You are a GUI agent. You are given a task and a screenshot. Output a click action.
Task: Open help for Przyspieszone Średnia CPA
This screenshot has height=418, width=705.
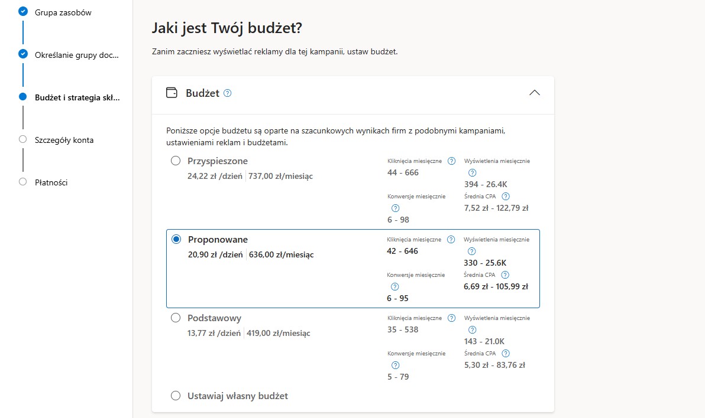[x=505, y=196]
